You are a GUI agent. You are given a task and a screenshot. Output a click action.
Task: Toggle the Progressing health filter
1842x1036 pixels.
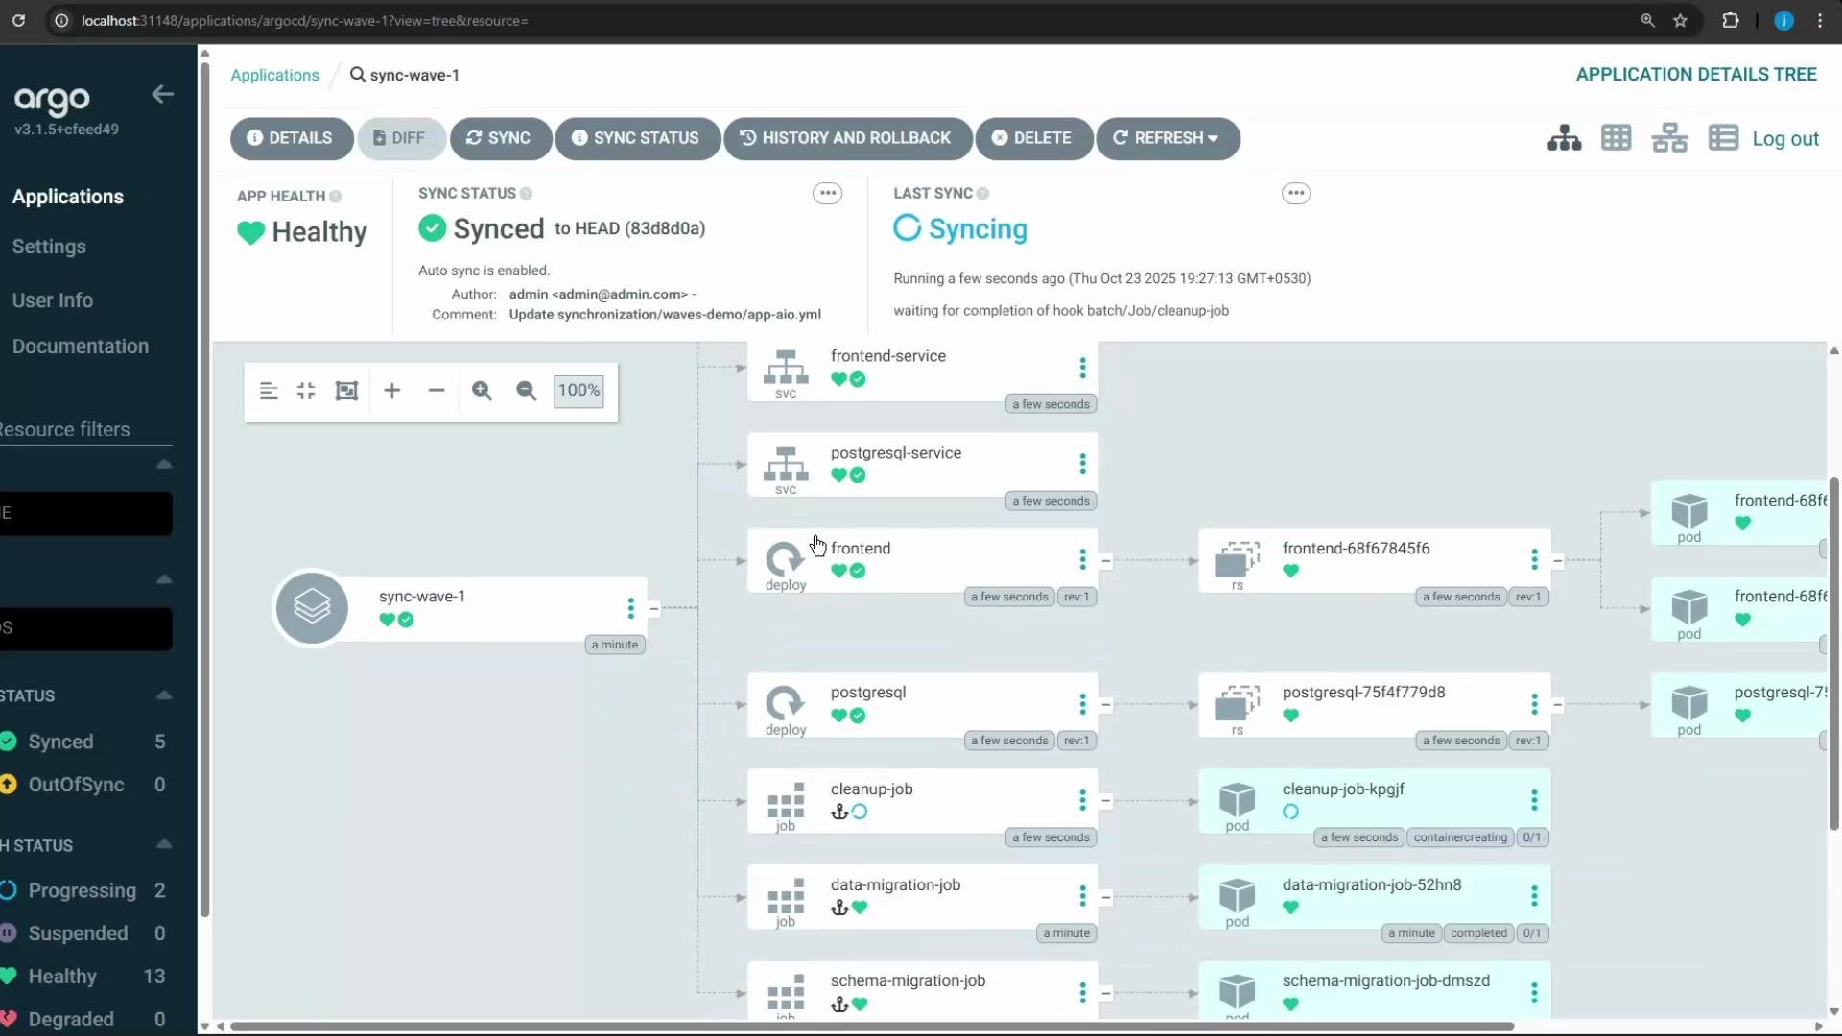tap(83, 890)
